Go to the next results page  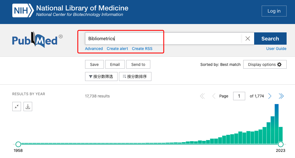click(270, 96)
